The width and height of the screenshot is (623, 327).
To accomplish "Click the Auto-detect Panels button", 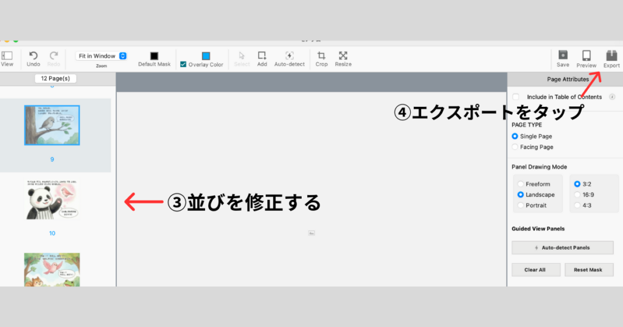I will click(562, 247).
